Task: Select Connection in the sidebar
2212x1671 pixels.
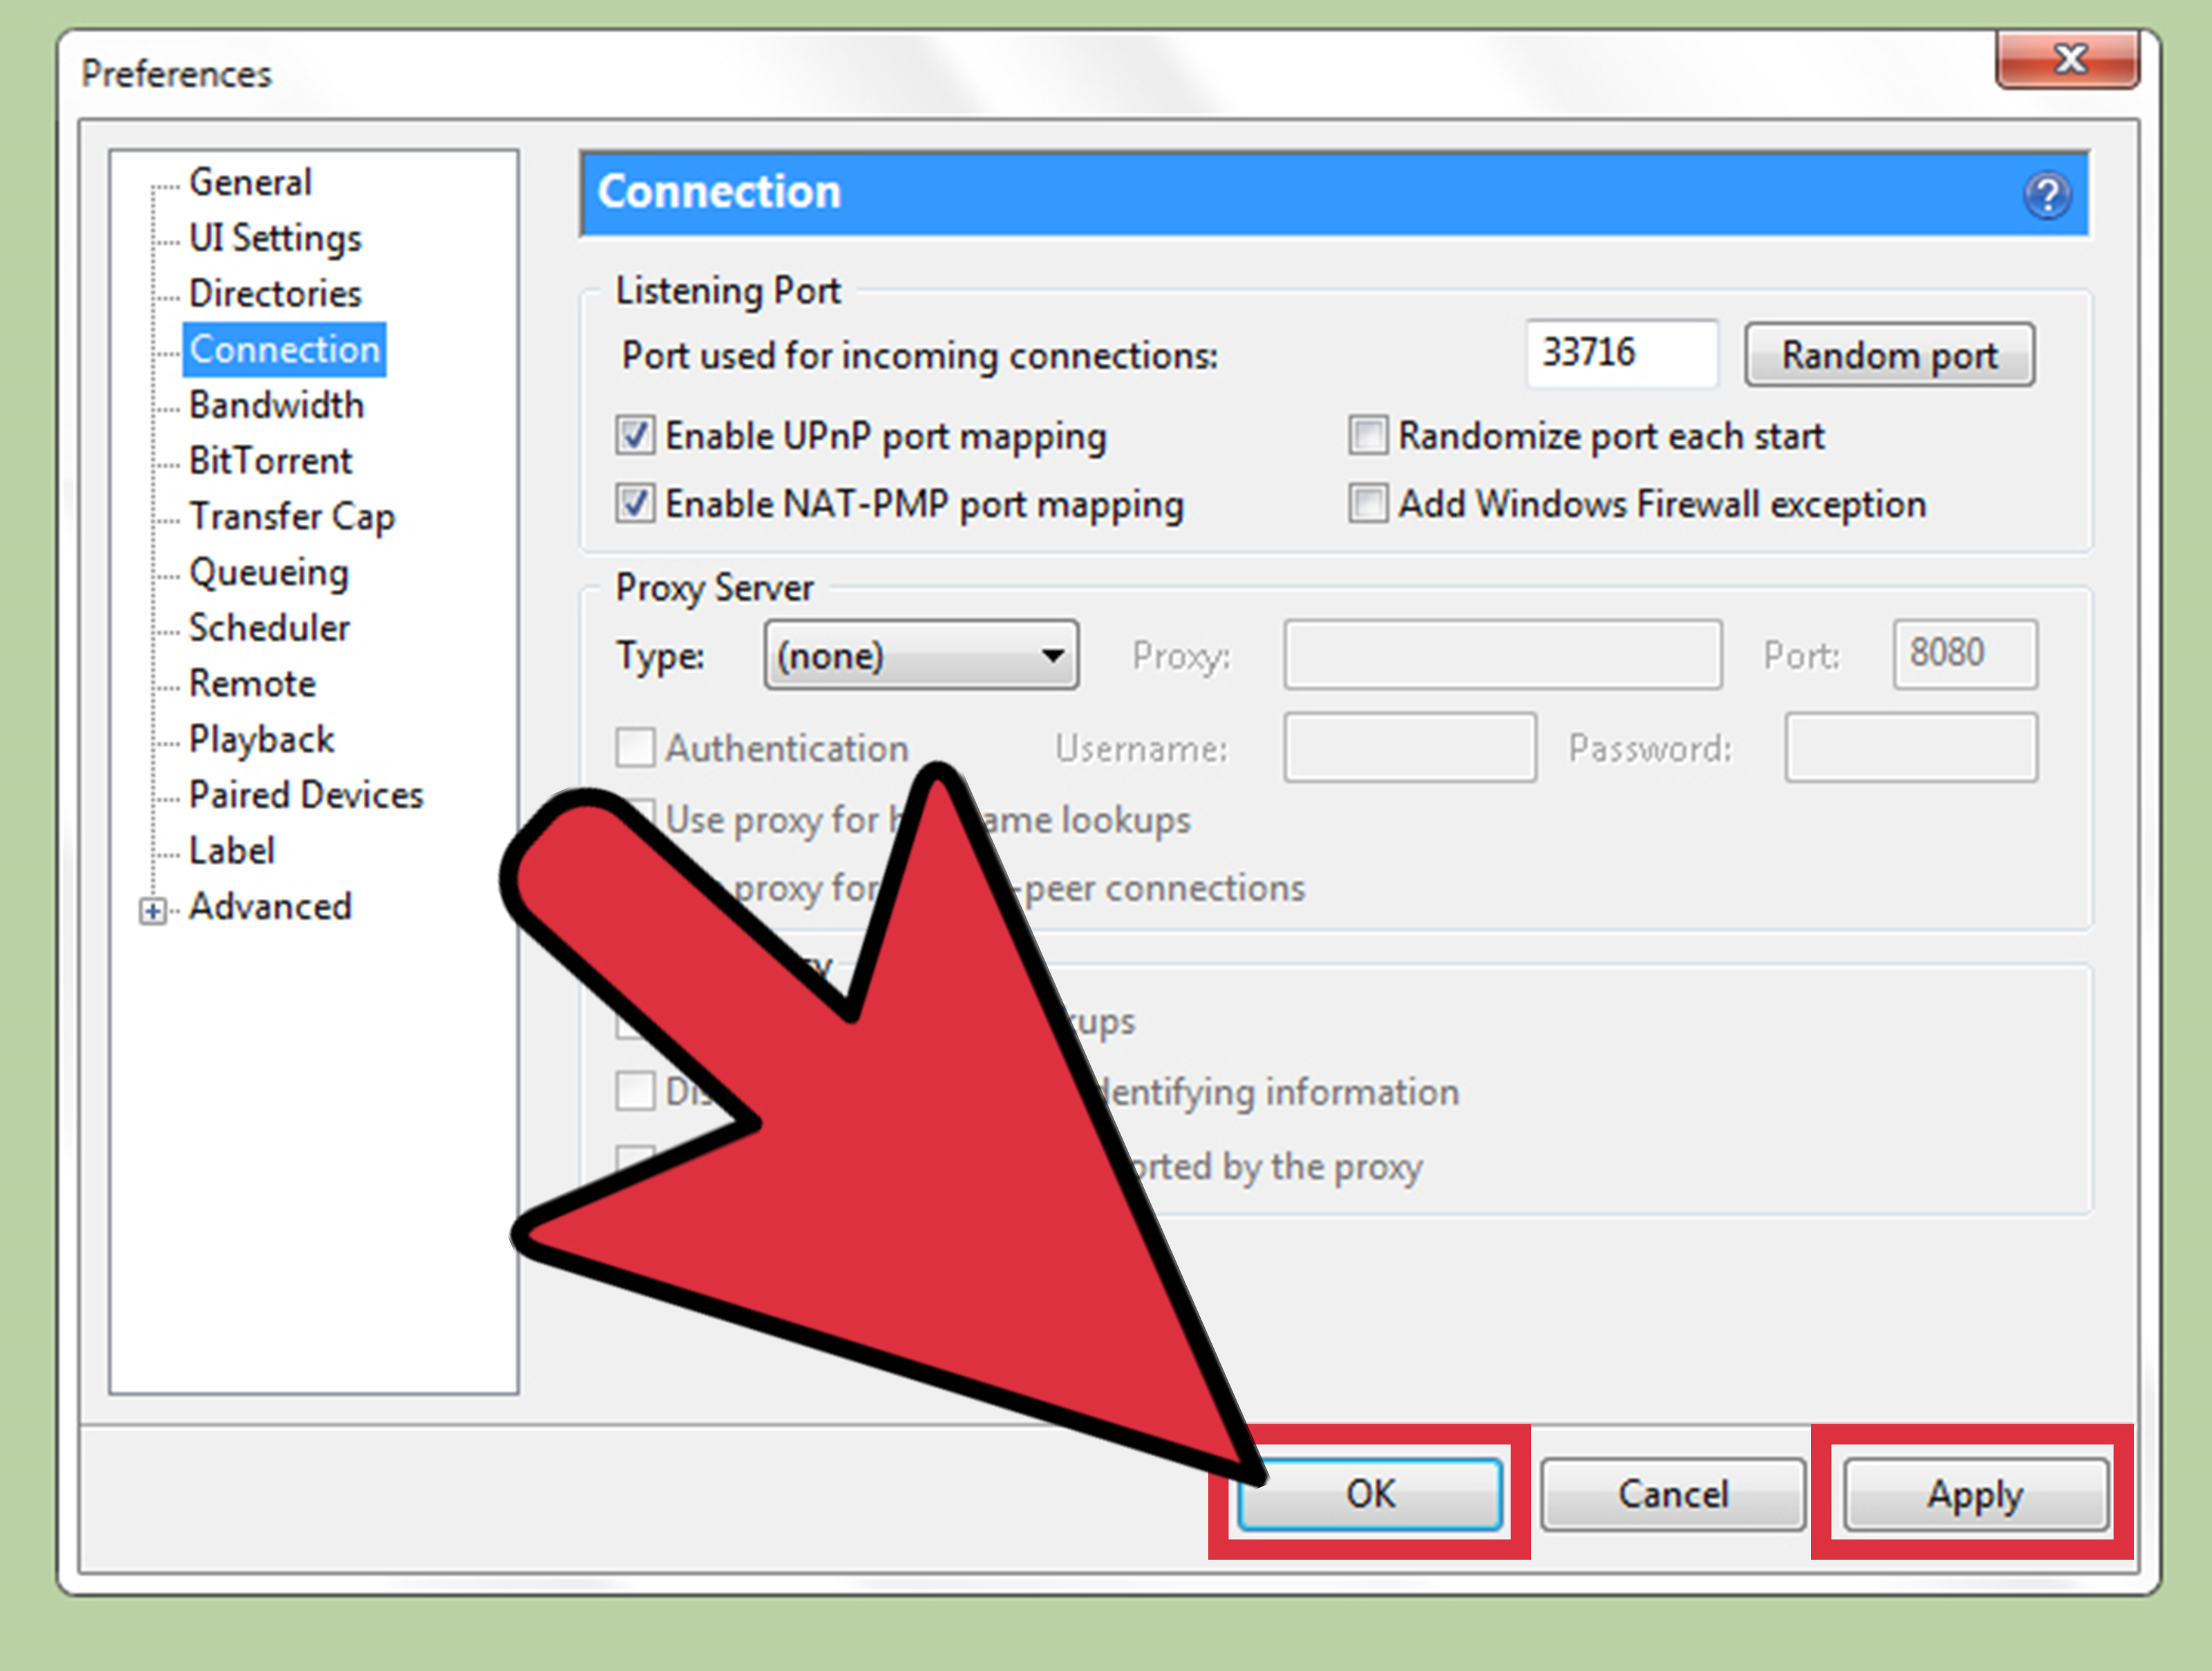Action: pyautogui.click(x=284, y=349)
